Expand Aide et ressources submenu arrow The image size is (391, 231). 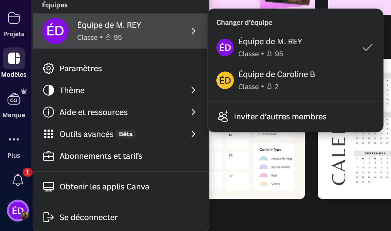pyautogui.click(x=193, y=112)
